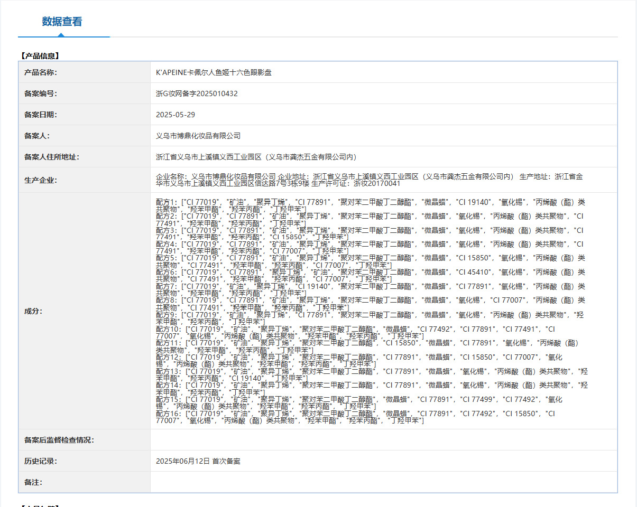
Task: Click the 备案人住所地址 label cell
Action: (x=85, y=157)
